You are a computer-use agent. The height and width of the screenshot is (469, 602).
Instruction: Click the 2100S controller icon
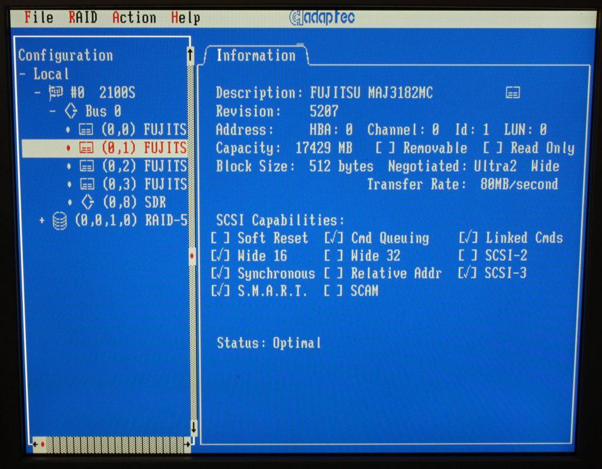[x=56, y=92]
